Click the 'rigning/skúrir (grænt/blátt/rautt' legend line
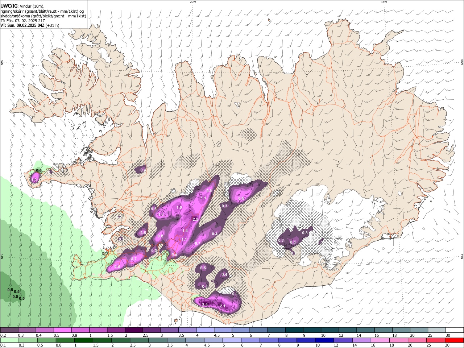 click(42, 11)
